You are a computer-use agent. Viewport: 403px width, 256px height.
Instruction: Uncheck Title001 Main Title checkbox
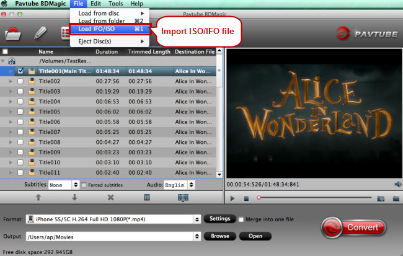pyautogui.click(x=20, y=71)
